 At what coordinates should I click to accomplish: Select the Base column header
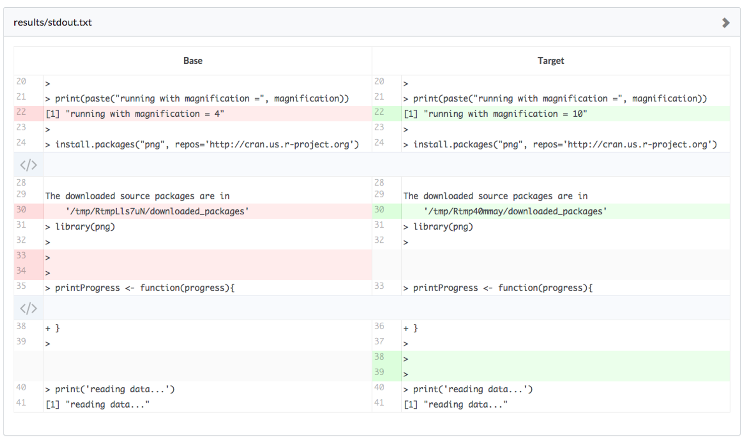(193, 61)
